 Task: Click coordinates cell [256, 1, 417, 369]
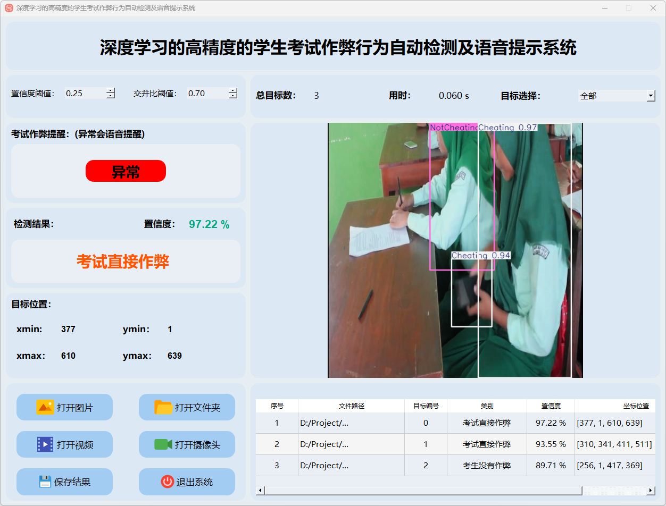615,466
